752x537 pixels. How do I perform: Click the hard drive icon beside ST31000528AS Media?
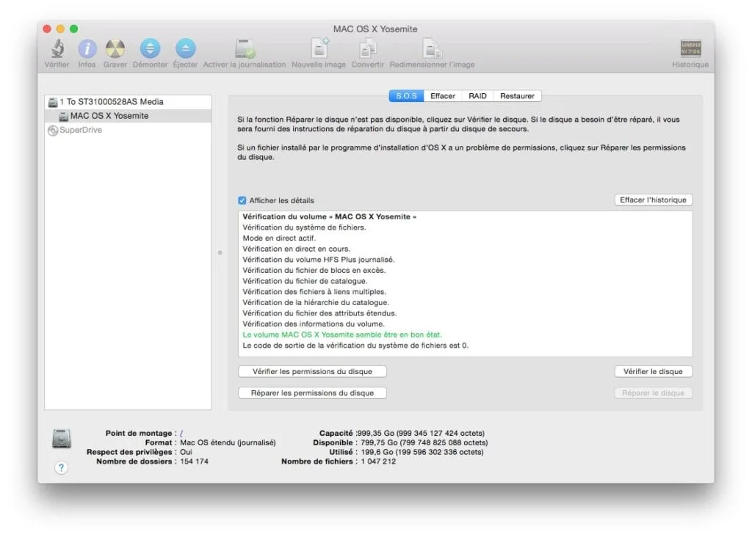[53, 102]
